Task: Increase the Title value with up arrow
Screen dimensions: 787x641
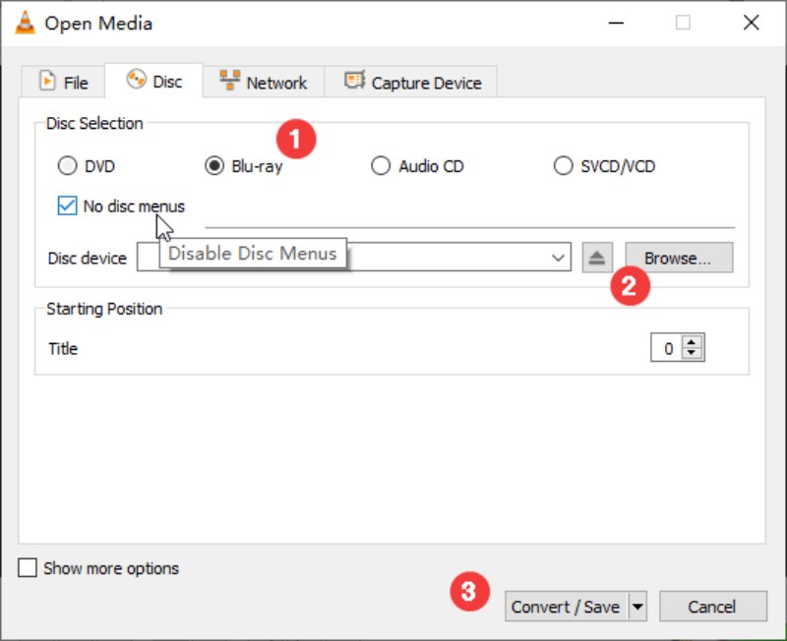Action: pyautogui.click(x=692, y=342)
